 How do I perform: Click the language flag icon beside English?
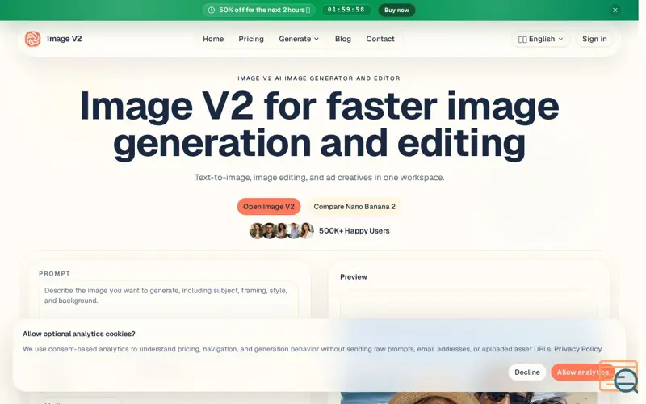point(522,39)
